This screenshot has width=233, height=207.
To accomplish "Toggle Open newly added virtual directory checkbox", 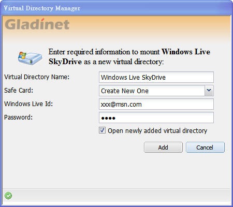I will click(x=102, y=130).
